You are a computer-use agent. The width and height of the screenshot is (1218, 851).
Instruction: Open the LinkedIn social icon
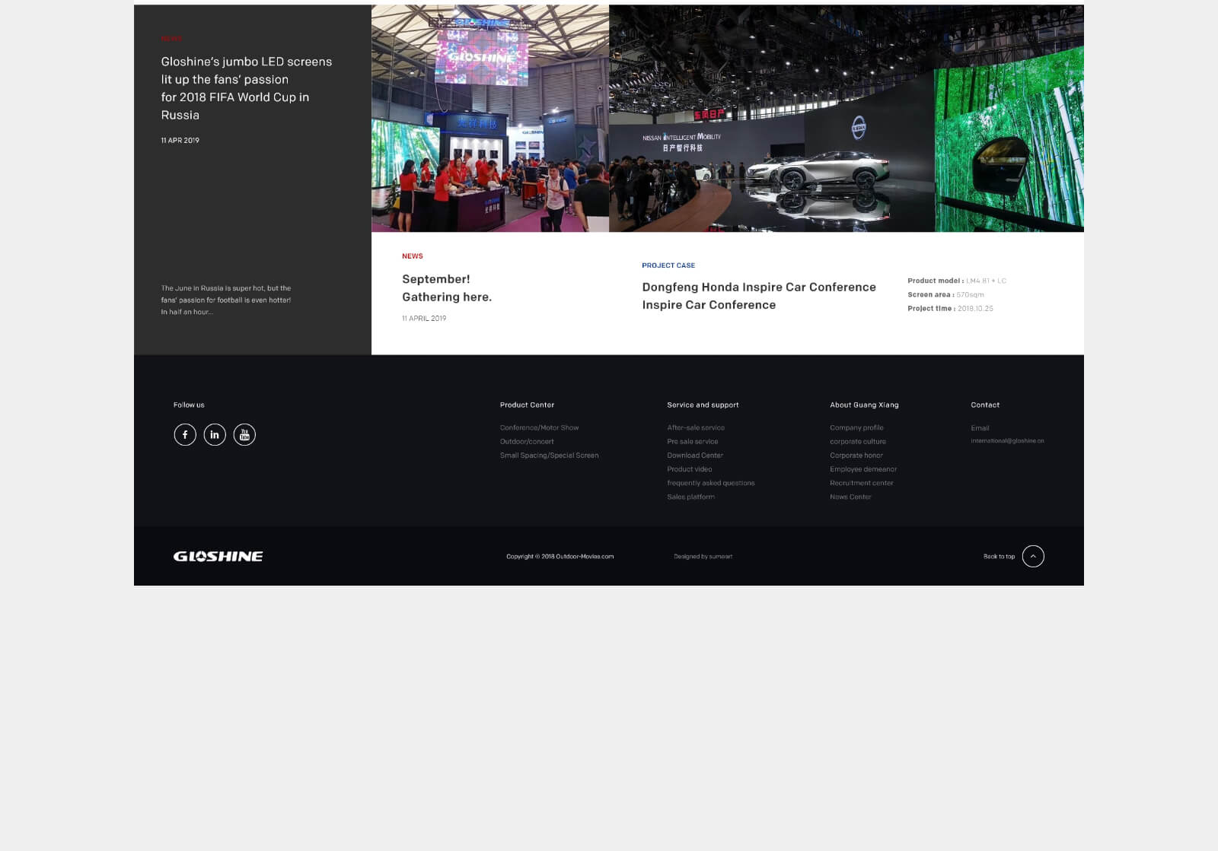click(x=215, y=434)
